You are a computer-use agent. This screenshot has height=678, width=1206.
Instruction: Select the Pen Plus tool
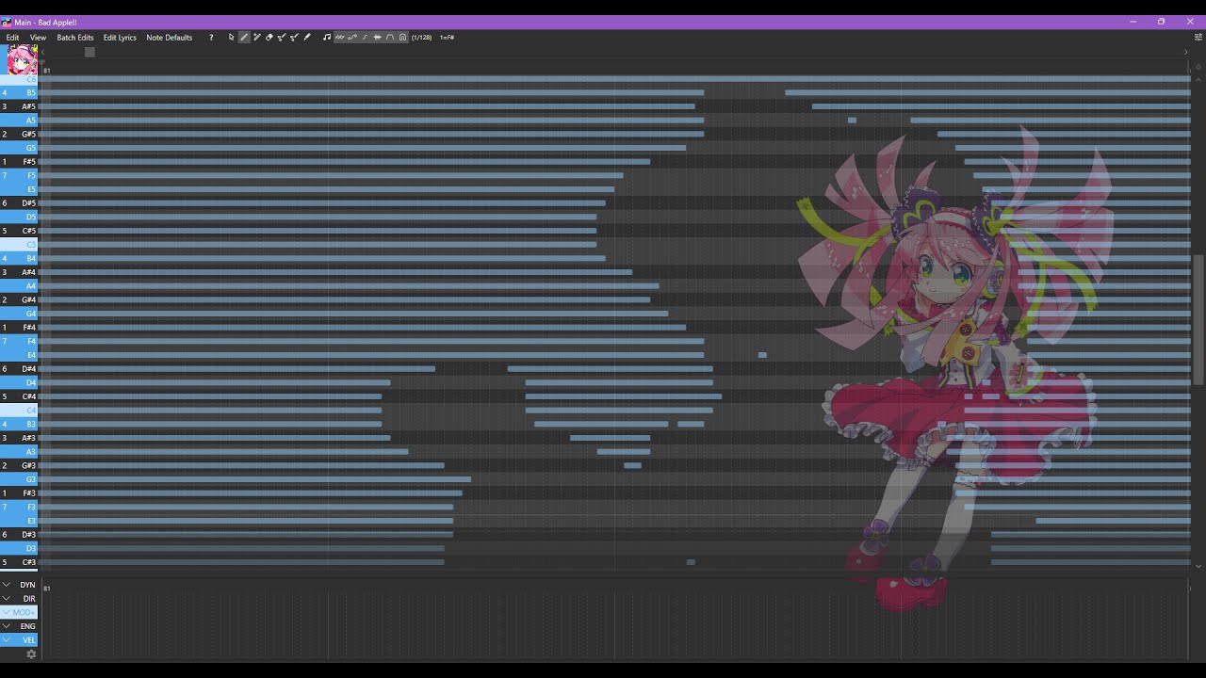pyautogui.click(x=256, y=38)
